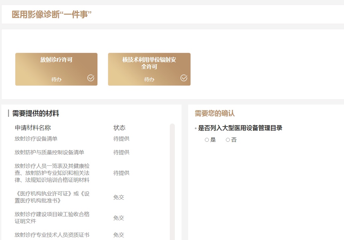Viewport: 344px width, 240px height.
Task: Open 放射诊疗建设项目竣工验收合格证明文件 item
Action: click(x=52, y=218)
